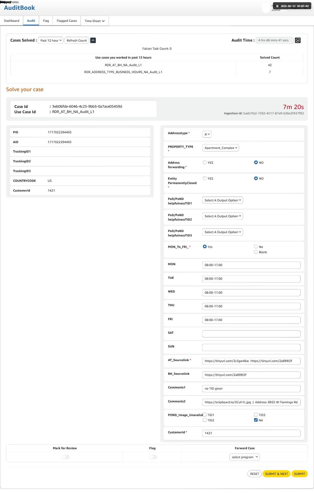Uncheck the NA image unavailable box
Viewport: 314px width, 493px height.
point(256,420)
